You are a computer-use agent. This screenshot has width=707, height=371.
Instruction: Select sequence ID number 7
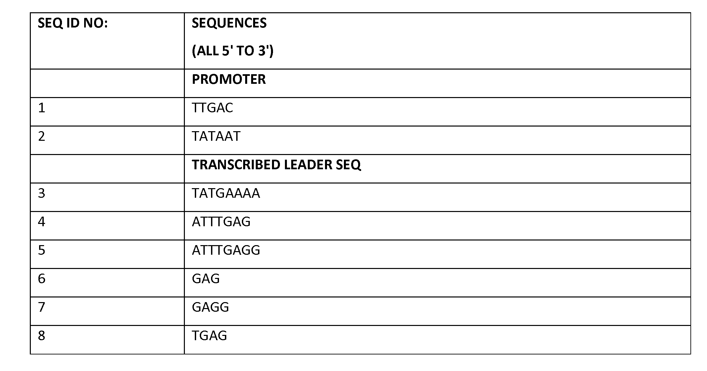41,307
